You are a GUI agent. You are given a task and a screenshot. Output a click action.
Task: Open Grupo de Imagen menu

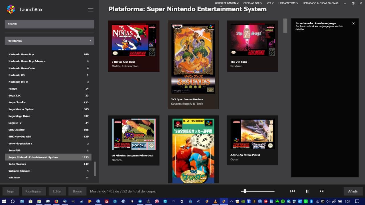point(227,3)
